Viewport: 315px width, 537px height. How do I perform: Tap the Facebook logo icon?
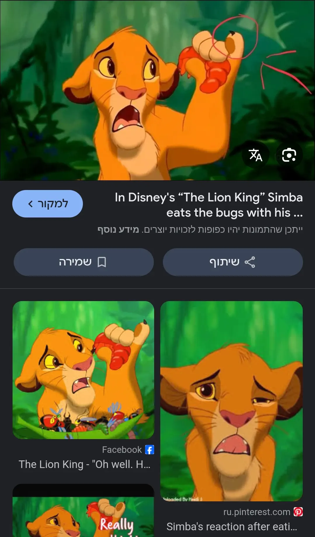149,450
